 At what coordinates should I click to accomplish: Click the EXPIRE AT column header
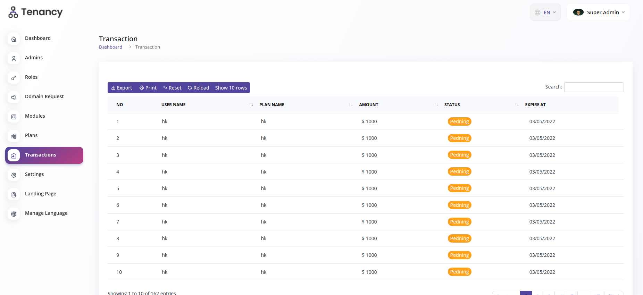(535, 105)
